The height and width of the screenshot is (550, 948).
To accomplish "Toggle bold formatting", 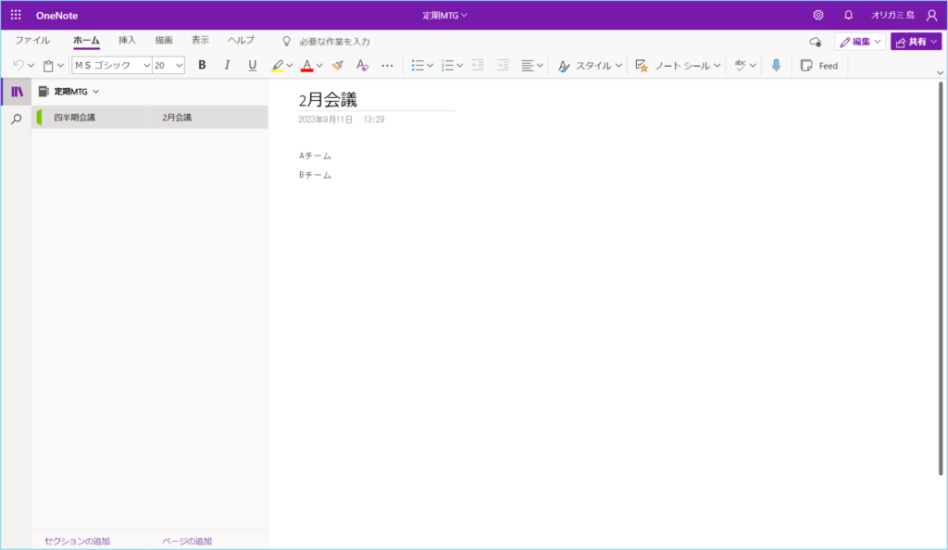I will [202, 66].
